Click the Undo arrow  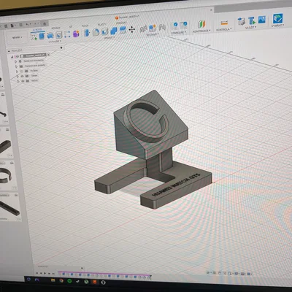(x=28, y=24)
